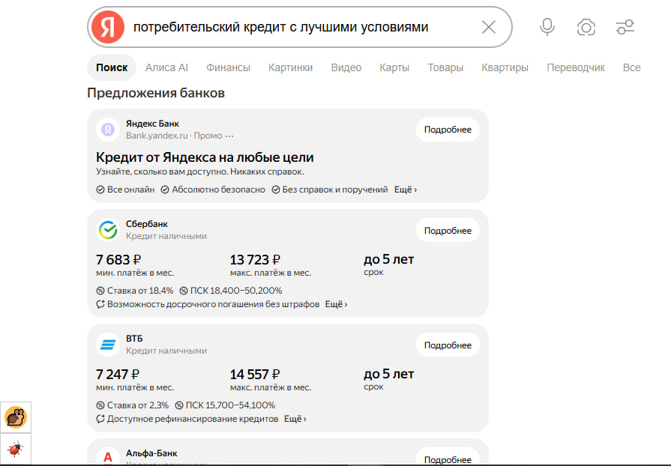Click the '14 557 ₽' maximum payment
This screenshot has height=466, width=671.
255,374
